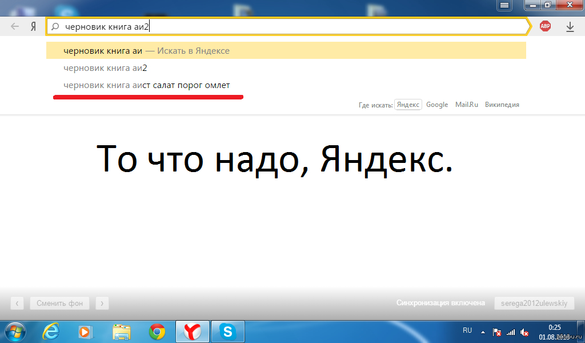Open the Adblock Plus ABP extension

(546, 26)
